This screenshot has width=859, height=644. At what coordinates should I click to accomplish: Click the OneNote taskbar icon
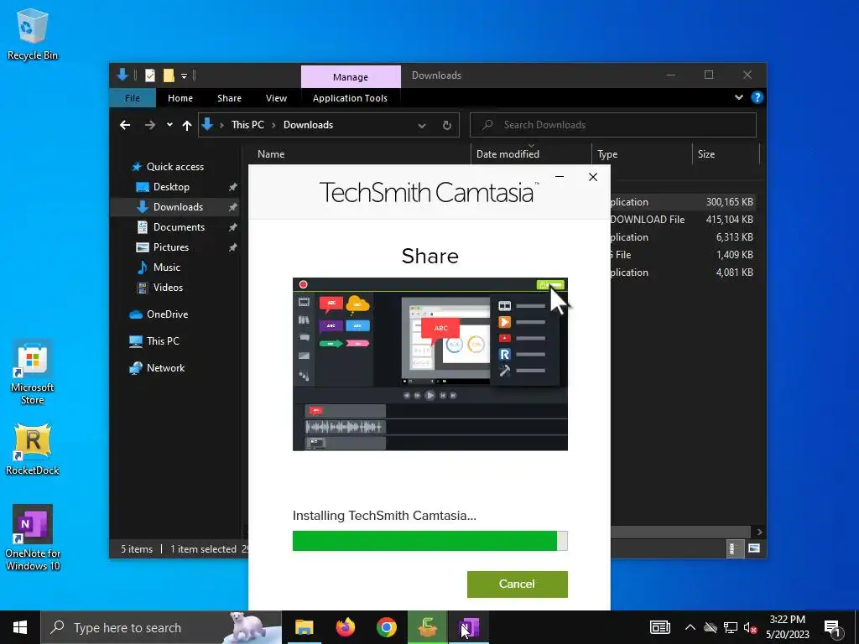(468, 627)
